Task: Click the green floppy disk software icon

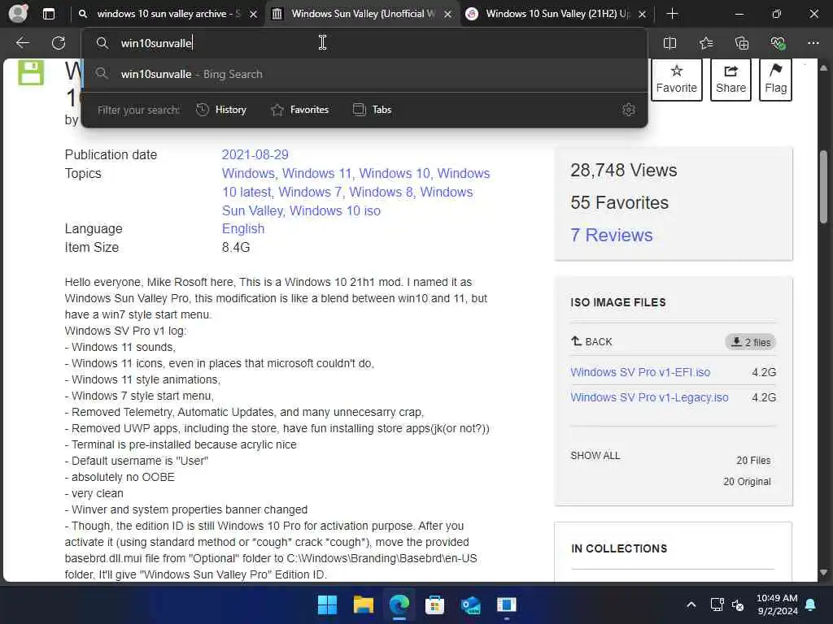Action: click(31, 72)
